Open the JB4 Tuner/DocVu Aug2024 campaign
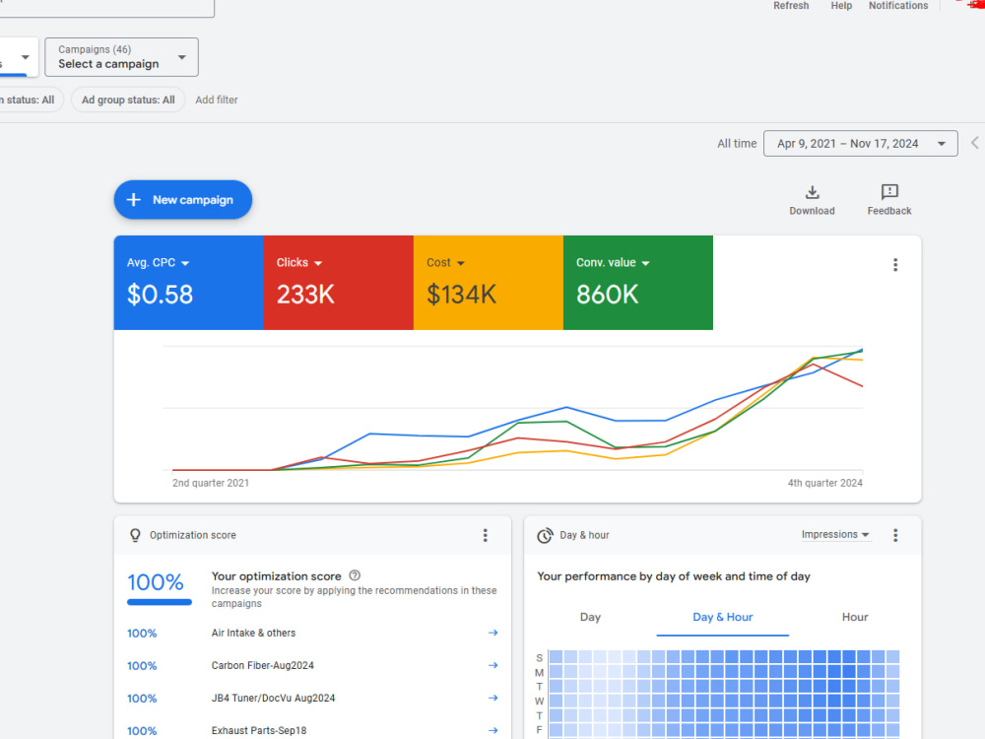Viewport: 985px width, 739px height. coord(273,699)
